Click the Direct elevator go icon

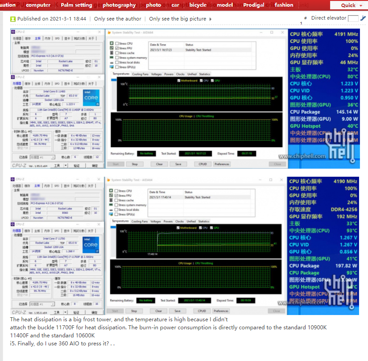tap(363, 18)
